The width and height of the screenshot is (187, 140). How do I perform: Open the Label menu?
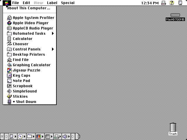pos(52,3)
